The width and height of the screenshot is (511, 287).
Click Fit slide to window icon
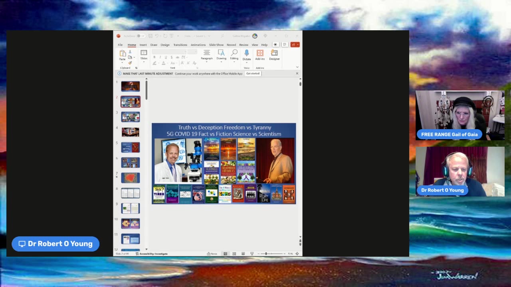pos(297,254)
